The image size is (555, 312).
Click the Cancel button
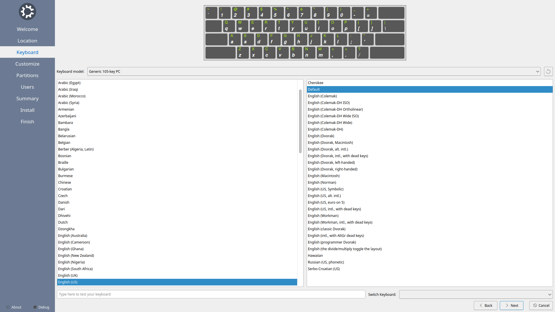[x=541, y=305]
